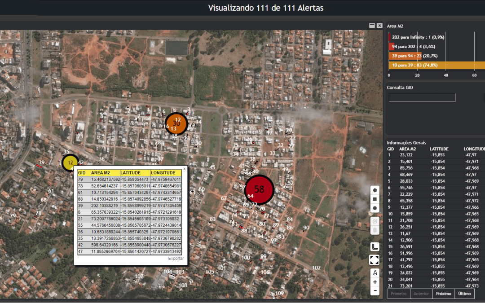
Task: Click the Consulta GID input field
Action: pyautogui.click(x=422, y=97)
